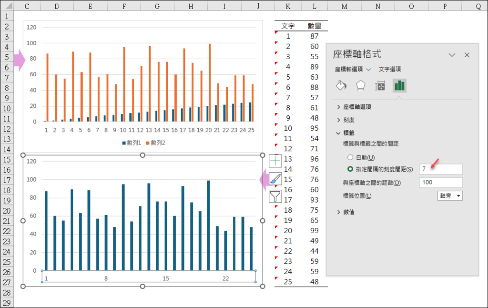Click the 文字 cell showing 25

pyautogui.click(x=288, y=282)
